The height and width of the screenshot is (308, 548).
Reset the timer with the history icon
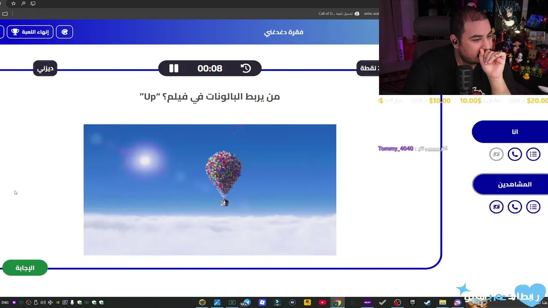click(246, 68)
